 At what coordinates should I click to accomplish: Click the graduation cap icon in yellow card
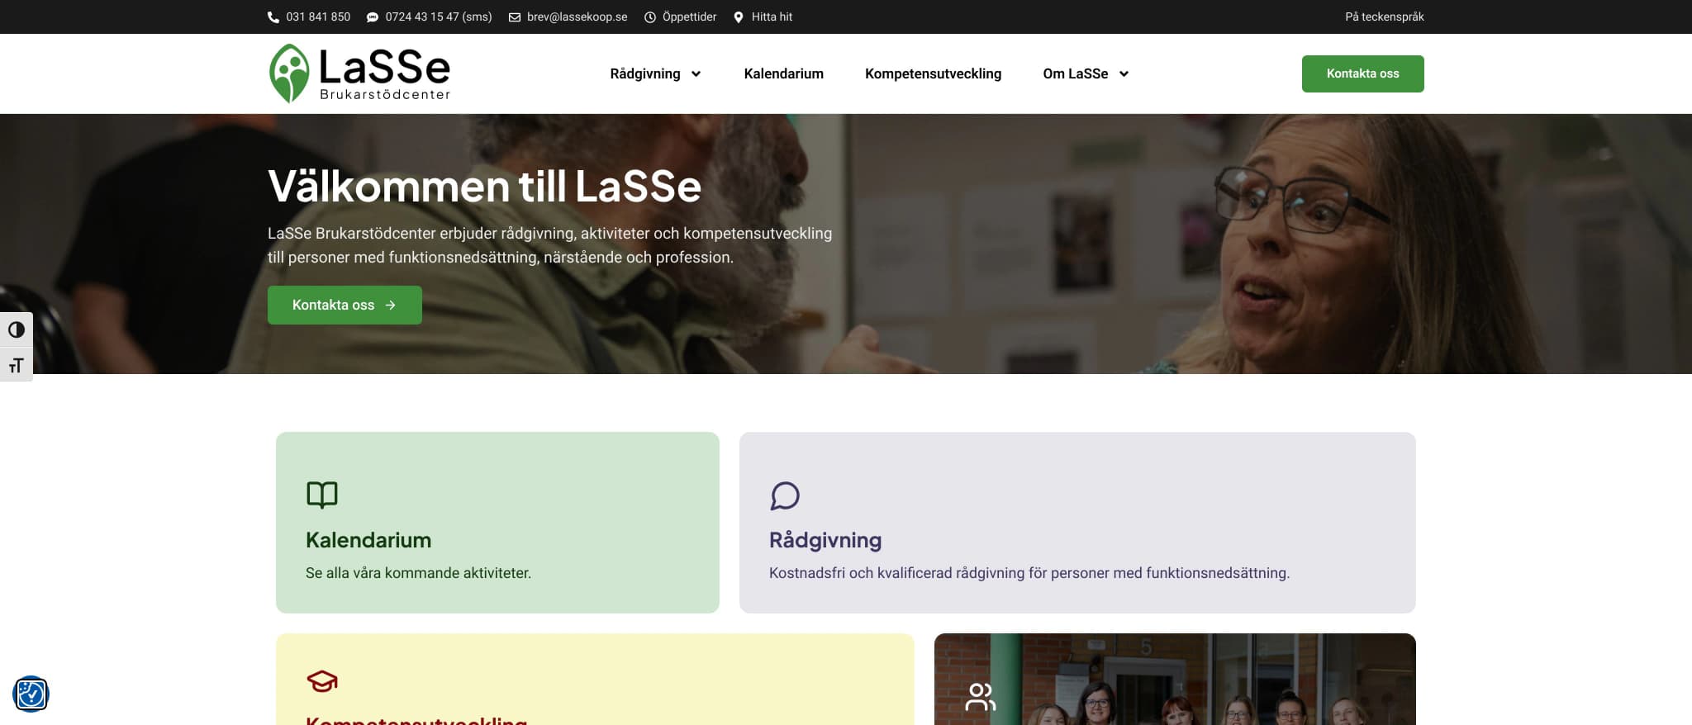(x=322, y=681)
